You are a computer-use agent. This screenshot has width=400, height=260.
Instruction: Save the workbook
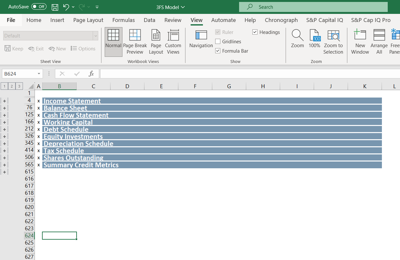point(55,7)
